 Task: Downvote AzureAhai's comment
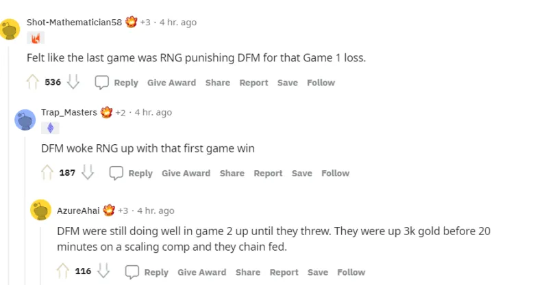[103, 271]
